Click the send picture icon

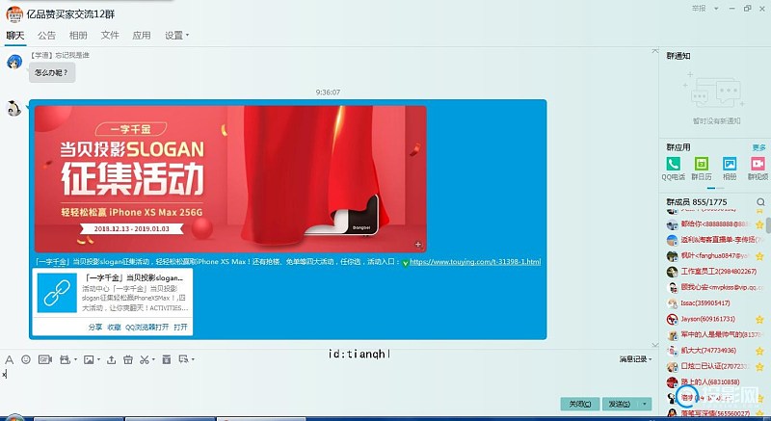coord(89,360)
